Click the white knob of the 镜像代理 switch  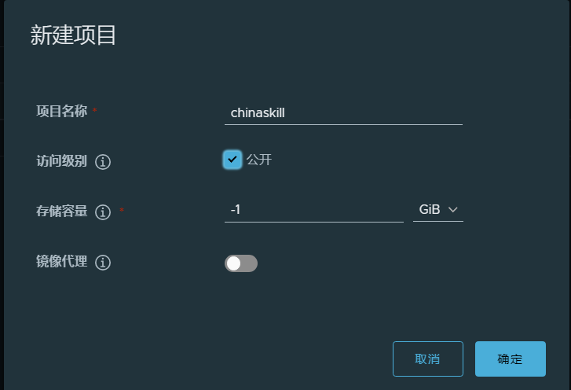[234, 263]
